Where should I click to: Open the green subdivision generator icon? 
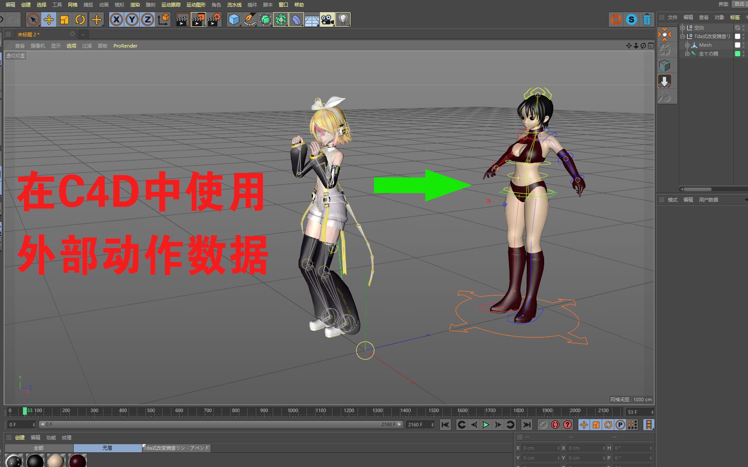pyautogui.click(x=265, y=19)
